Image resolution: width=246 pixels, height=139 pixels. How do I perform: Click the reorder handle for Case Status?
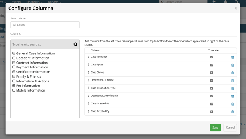coord(88,72)
